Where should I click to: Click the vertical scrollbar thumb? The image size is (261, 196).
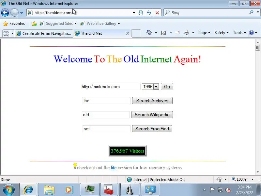(257, 48)
